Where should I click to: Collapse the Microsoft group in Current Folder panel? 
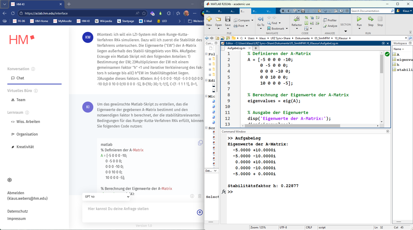click(206, 96)
